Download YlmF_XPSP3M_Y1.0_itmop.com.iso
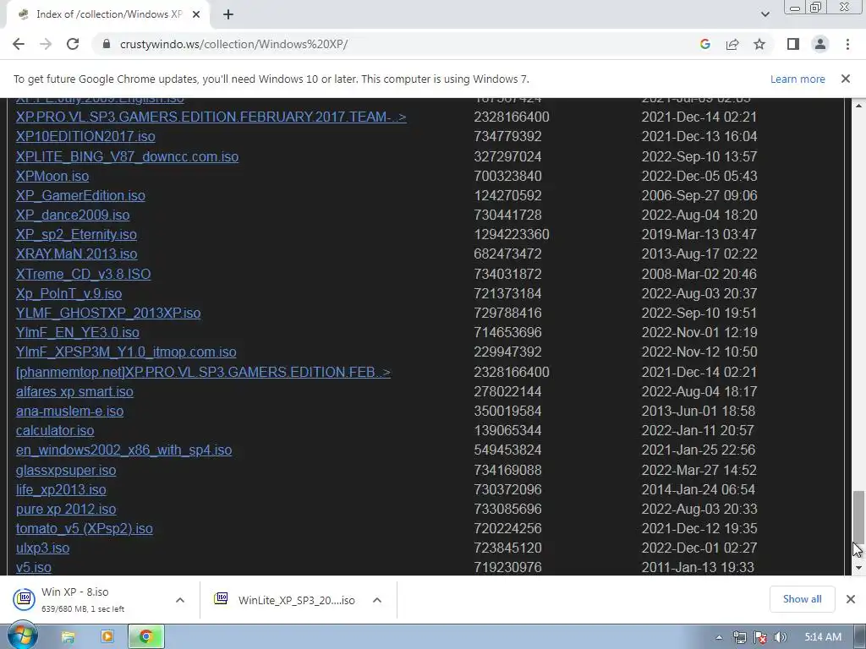866x649 pixels. tap(126, 352)
